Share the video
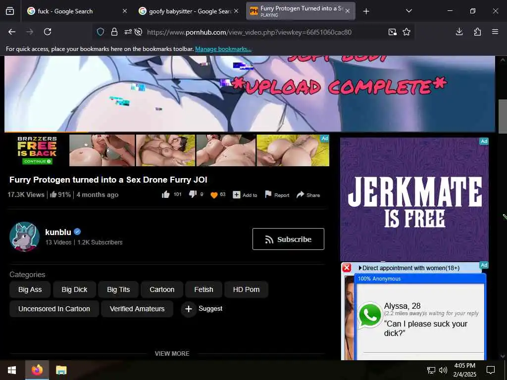This screenshot has height=380, width=507. pos(308,195)
